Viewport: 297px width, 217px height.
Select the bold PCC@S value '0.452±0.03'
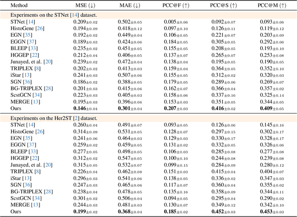click(x=224, y=211)
